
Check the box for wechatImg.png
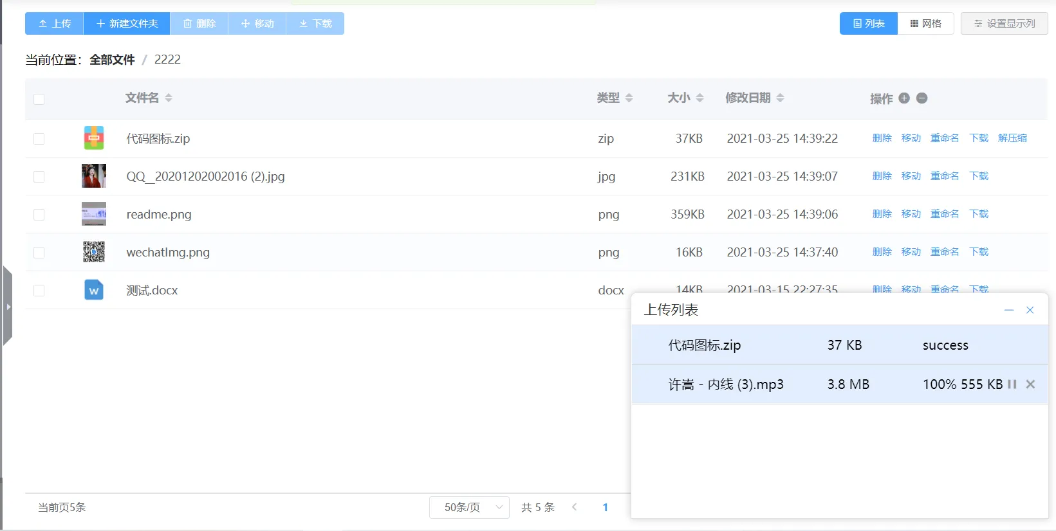pyautogui.click(x=39, y=253)
